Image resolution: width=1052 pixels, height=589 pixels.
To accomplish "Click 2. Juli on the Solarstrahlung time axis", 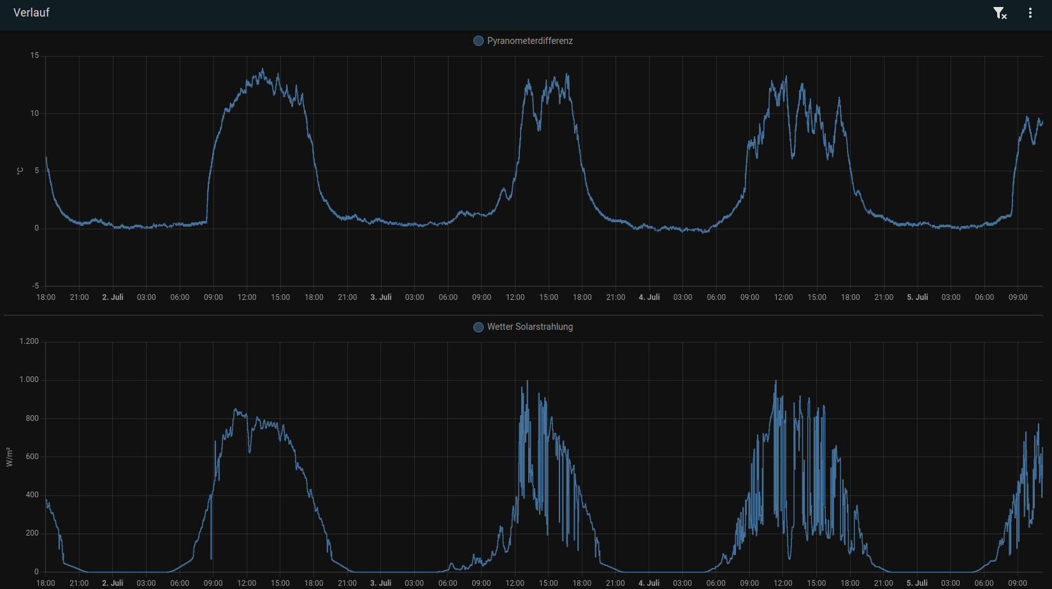I will (113, 583).
